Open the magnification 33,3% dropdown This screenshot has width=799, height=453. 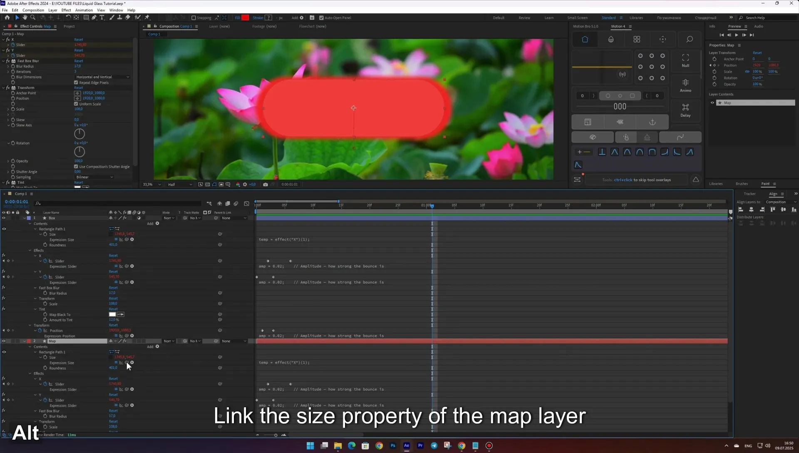pyautogui.click(x=151, y=184)
